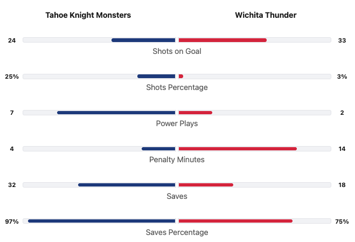Click the blue Power Plays bar
The height and width of the screenshot is (242, 355).
pos(116,113)
